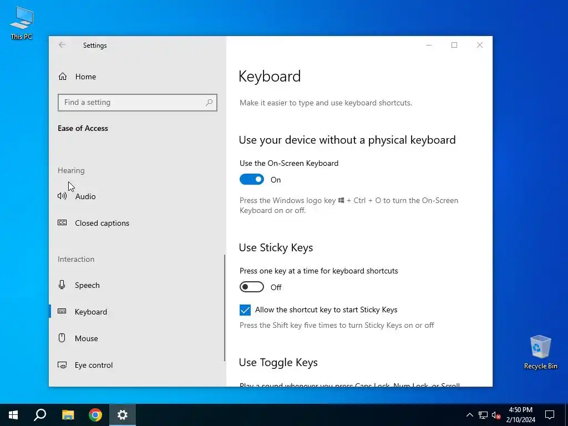The width and height of the screenshot is (568, 426).
Task: Click the keyboard icon in the sidebar
Action: tap(62, 311)
